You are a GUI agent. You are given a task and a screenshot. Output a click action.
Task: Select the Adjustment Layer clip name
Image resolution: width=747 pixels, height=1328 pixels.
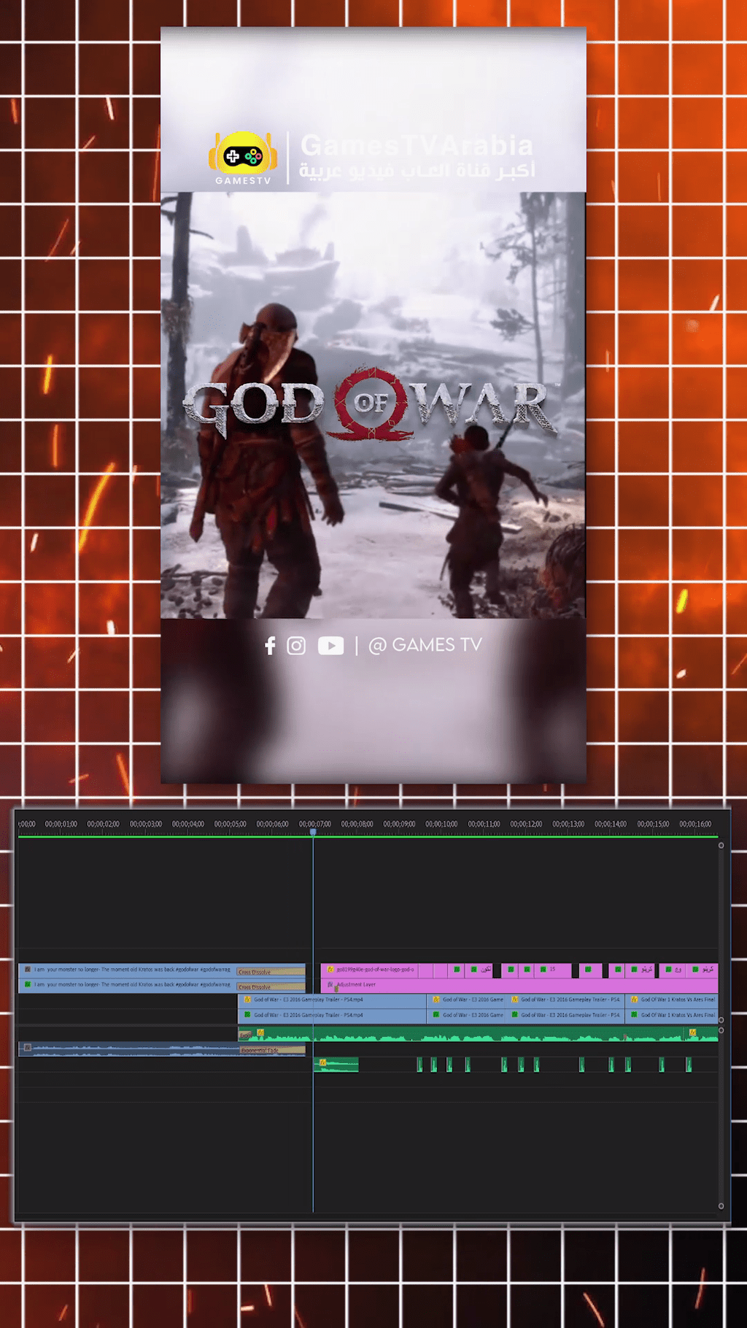point(356,984)
